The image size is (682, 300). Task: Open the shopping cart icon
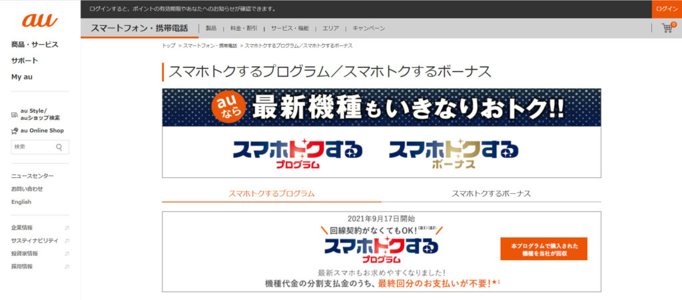point(667,28)
